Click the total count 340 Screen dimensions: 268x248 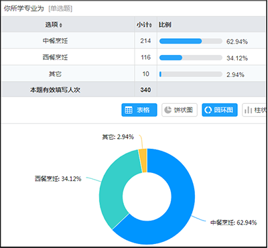tap(145, 90)
